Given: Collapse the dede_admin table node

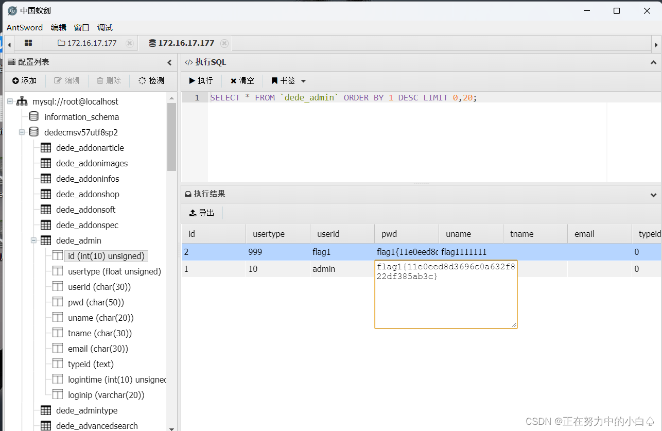Looking at the screenshot, I should (34, 240).
